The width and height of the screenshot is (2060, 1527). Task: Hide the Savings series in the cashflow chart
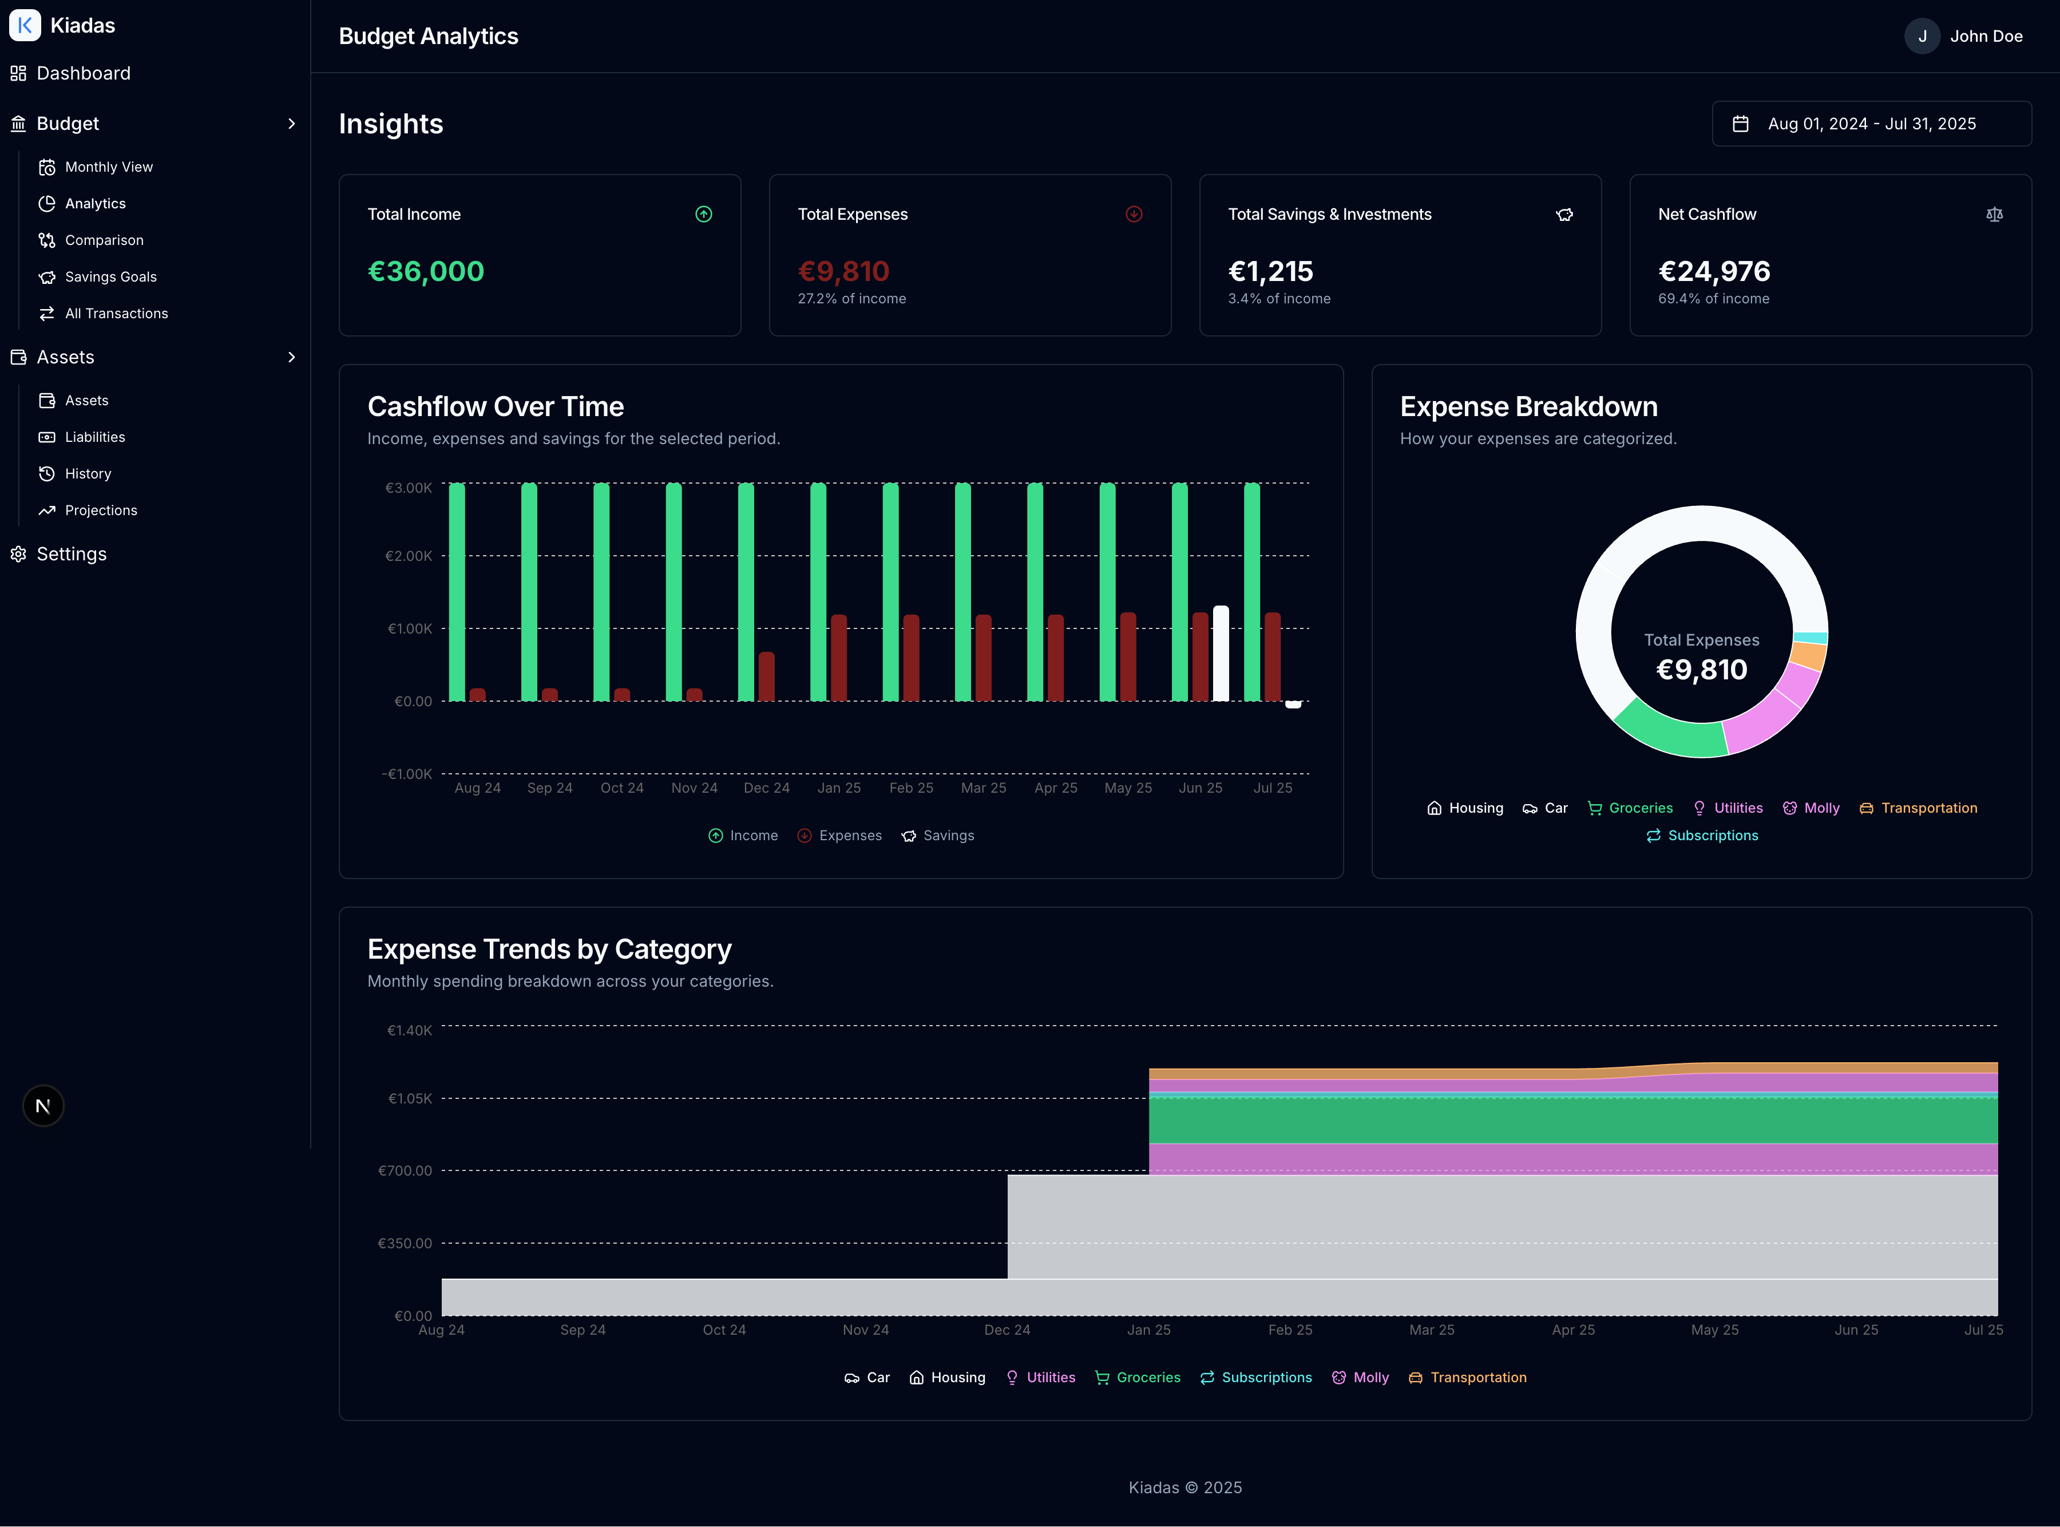[x=938, y=834]
